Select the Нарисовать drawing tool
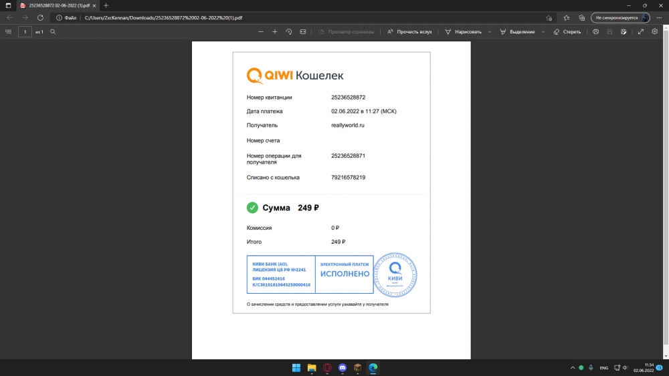The image size is (669, 376). pos(464,31)
